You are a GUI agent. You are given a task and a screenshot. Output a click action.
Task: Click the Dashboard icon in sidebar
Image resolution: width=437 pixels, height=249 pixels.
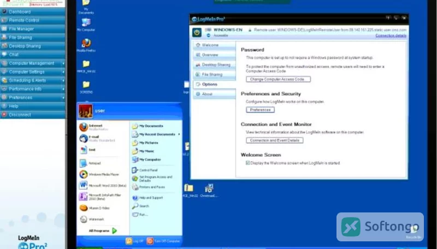tap(4, 11)
